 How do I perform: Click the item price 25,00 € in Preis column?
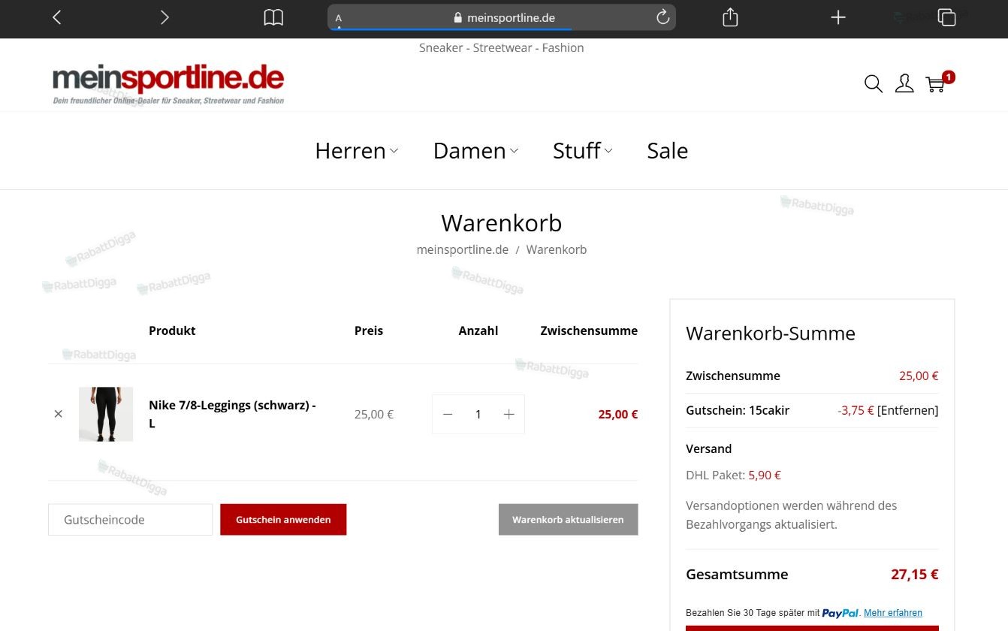[x=374, y=414]
